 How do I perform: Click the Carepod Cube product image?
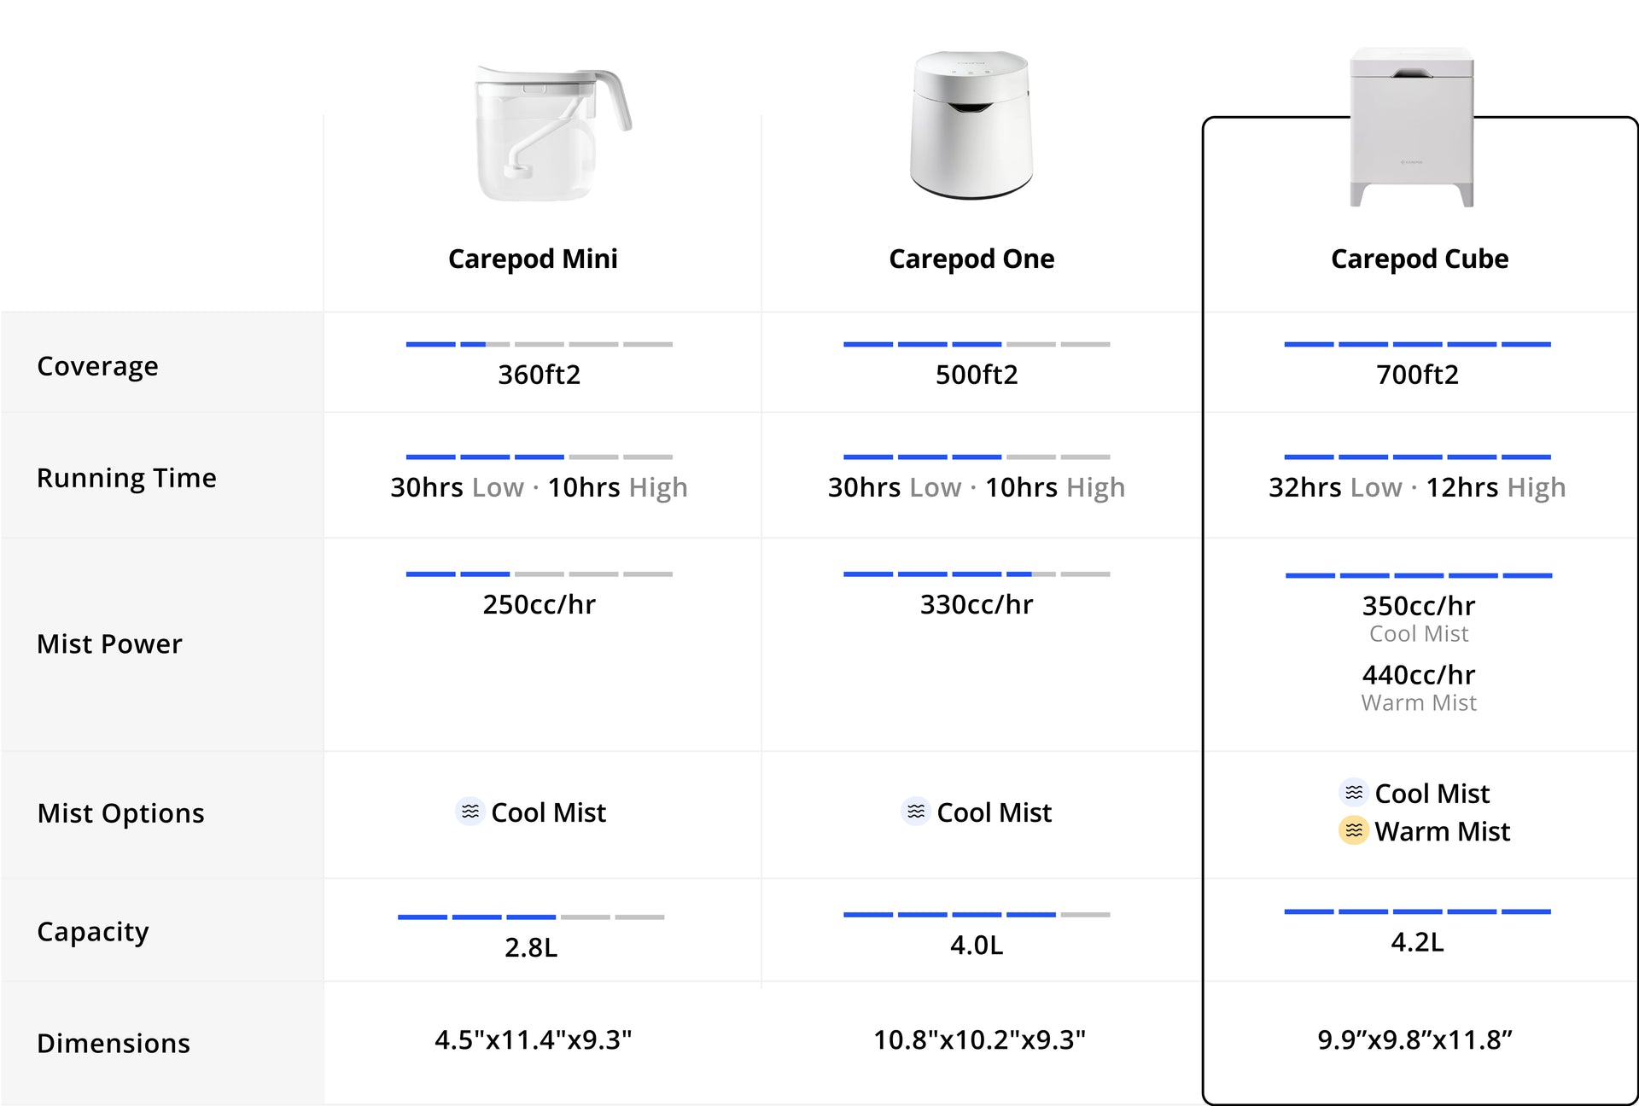(1411, 126)
